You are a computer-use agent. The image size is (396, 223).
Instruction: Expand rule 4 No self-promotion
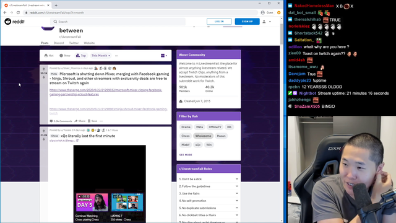coord(209,201)
